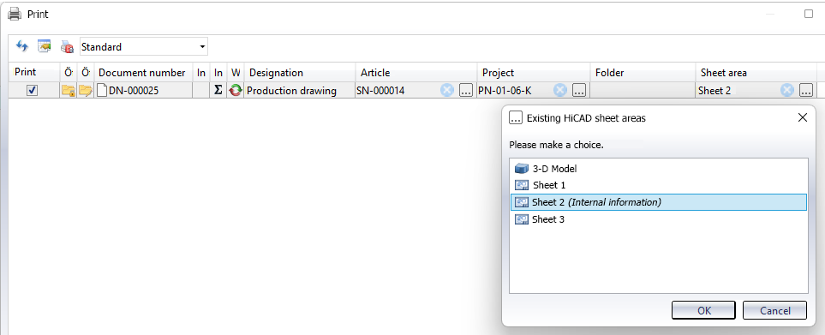The image size is (825, 335).
Task: Clear the Sheet area Sheet 2 value
Action: coord(786,91)
